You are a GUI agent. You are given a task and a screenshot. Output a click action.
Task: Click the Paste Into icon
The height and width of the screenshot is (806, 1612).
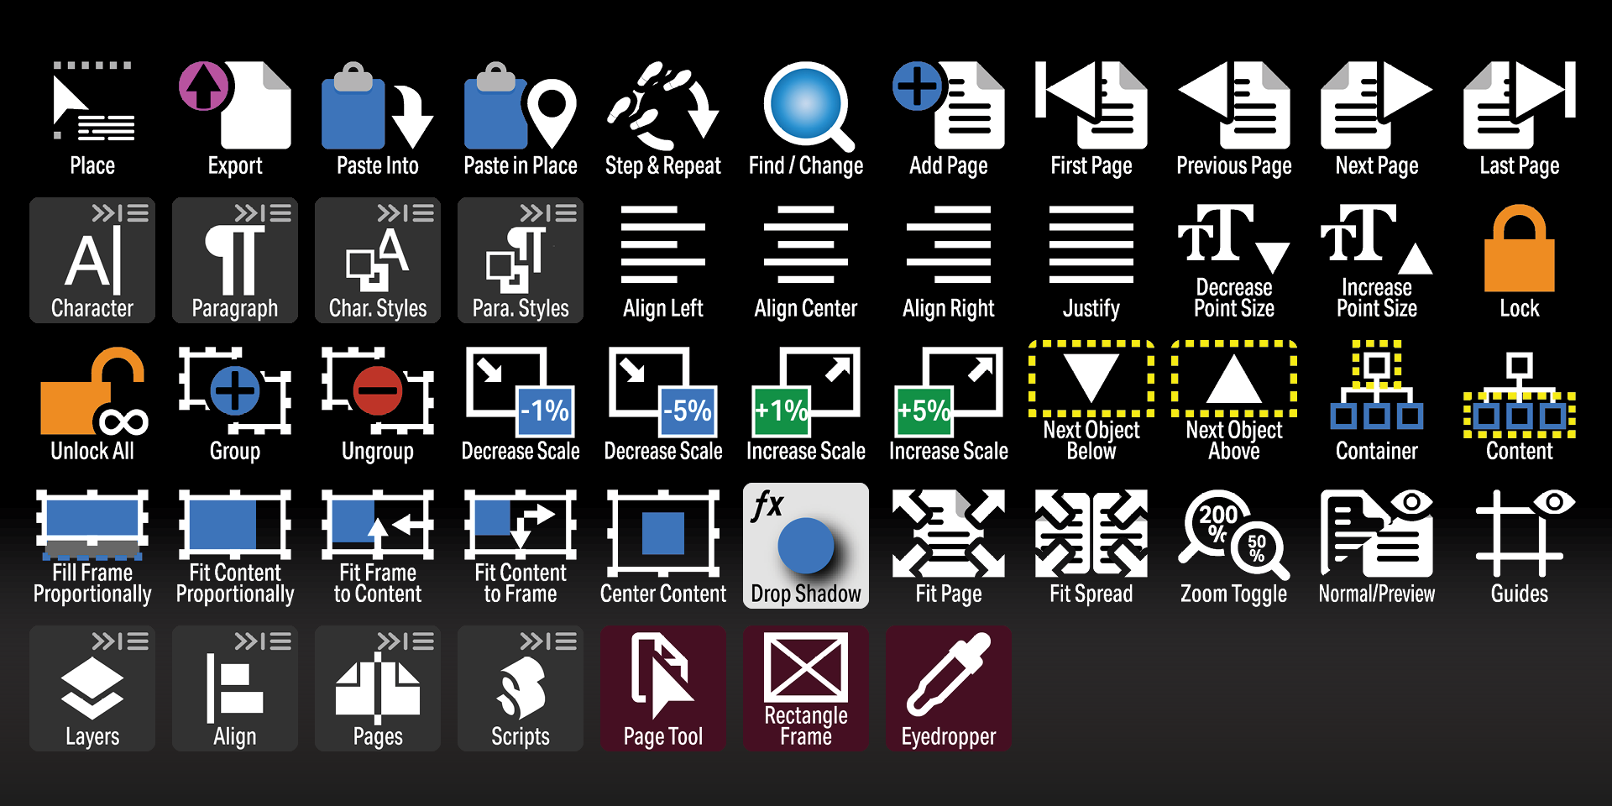pyautogui.click(x=378, y=105)
